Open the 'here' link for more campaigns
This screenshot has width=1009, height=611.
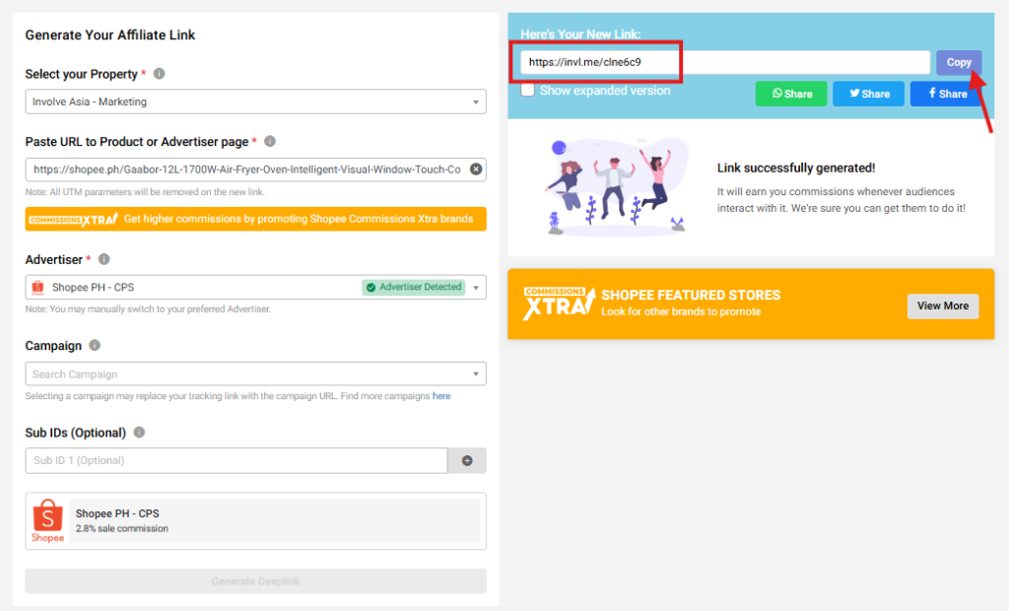click(x=441, y=396)
